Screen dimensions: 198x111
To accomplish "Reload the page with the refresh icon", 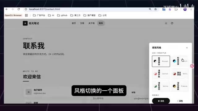I will pyautogui.click(x=19, y=9).
